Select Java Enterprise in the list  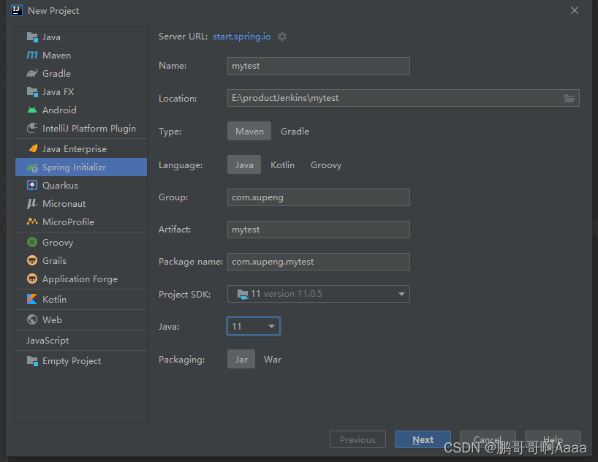(x=81, y=149)
